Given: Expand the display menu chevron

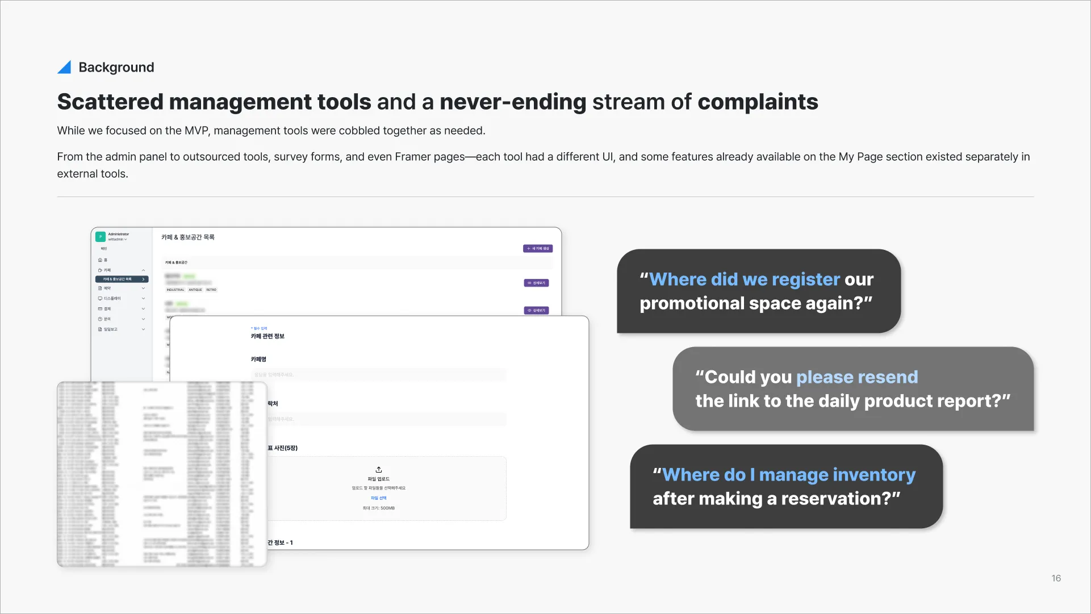Looking at the screenshot, I should tap(143, 299).
